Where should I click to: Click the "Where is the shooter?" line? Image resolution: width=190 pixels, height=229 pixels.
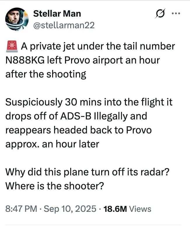tap(54, 186)
